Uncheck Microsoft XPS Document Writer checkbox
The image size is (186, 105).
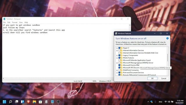pyautogui.click(x=119, y=68)
